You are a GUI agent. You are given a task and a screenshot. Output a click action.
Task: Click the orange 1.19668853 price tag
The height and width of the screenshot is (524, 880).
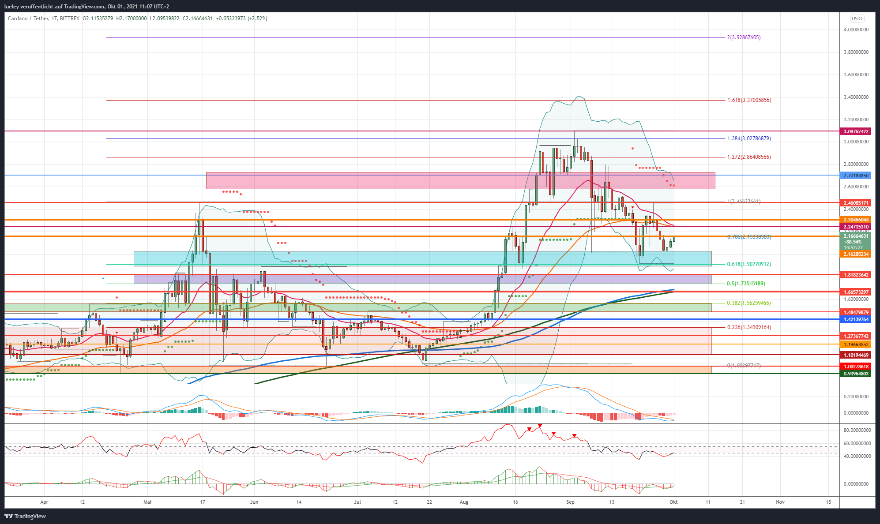coord(856,344)
